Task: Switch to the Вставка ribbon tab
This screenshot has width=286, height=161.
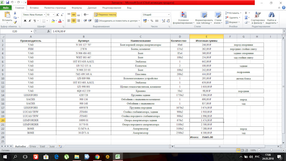Action: (34, 8)
